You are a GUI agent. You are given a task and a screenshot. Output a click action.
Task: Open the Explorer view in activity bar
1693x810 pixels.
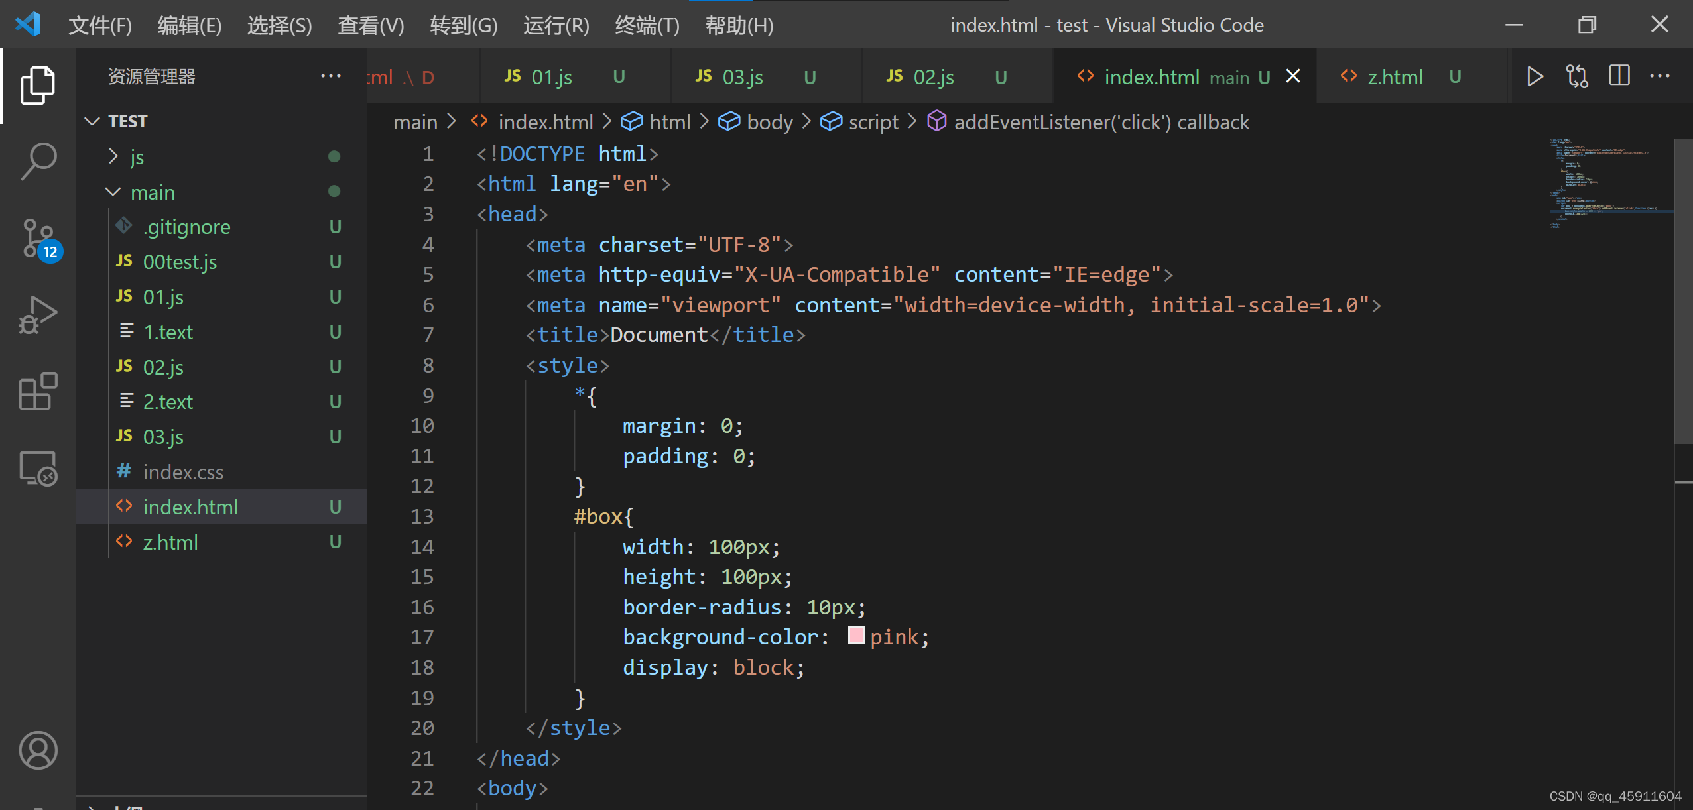tap(38, 85)
